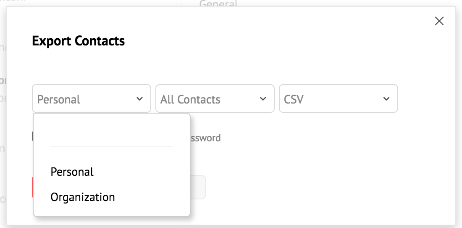This screenshot has height=228, width=462.
Task: Click the chevron arrow on the Personal dropdown
Action: pyautogui.click(x=139, y=99)
